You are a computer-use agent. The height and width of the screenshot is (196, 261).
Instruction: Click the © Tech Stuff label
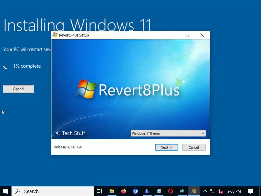(x=71, y=133)
